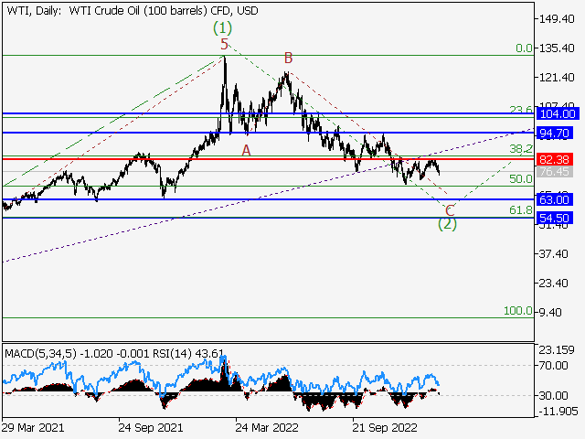Click the Fibonacci 61.8 level label
Image resolution: width=585 pixels, height=439 pixels.
click(x=521, y=210)
